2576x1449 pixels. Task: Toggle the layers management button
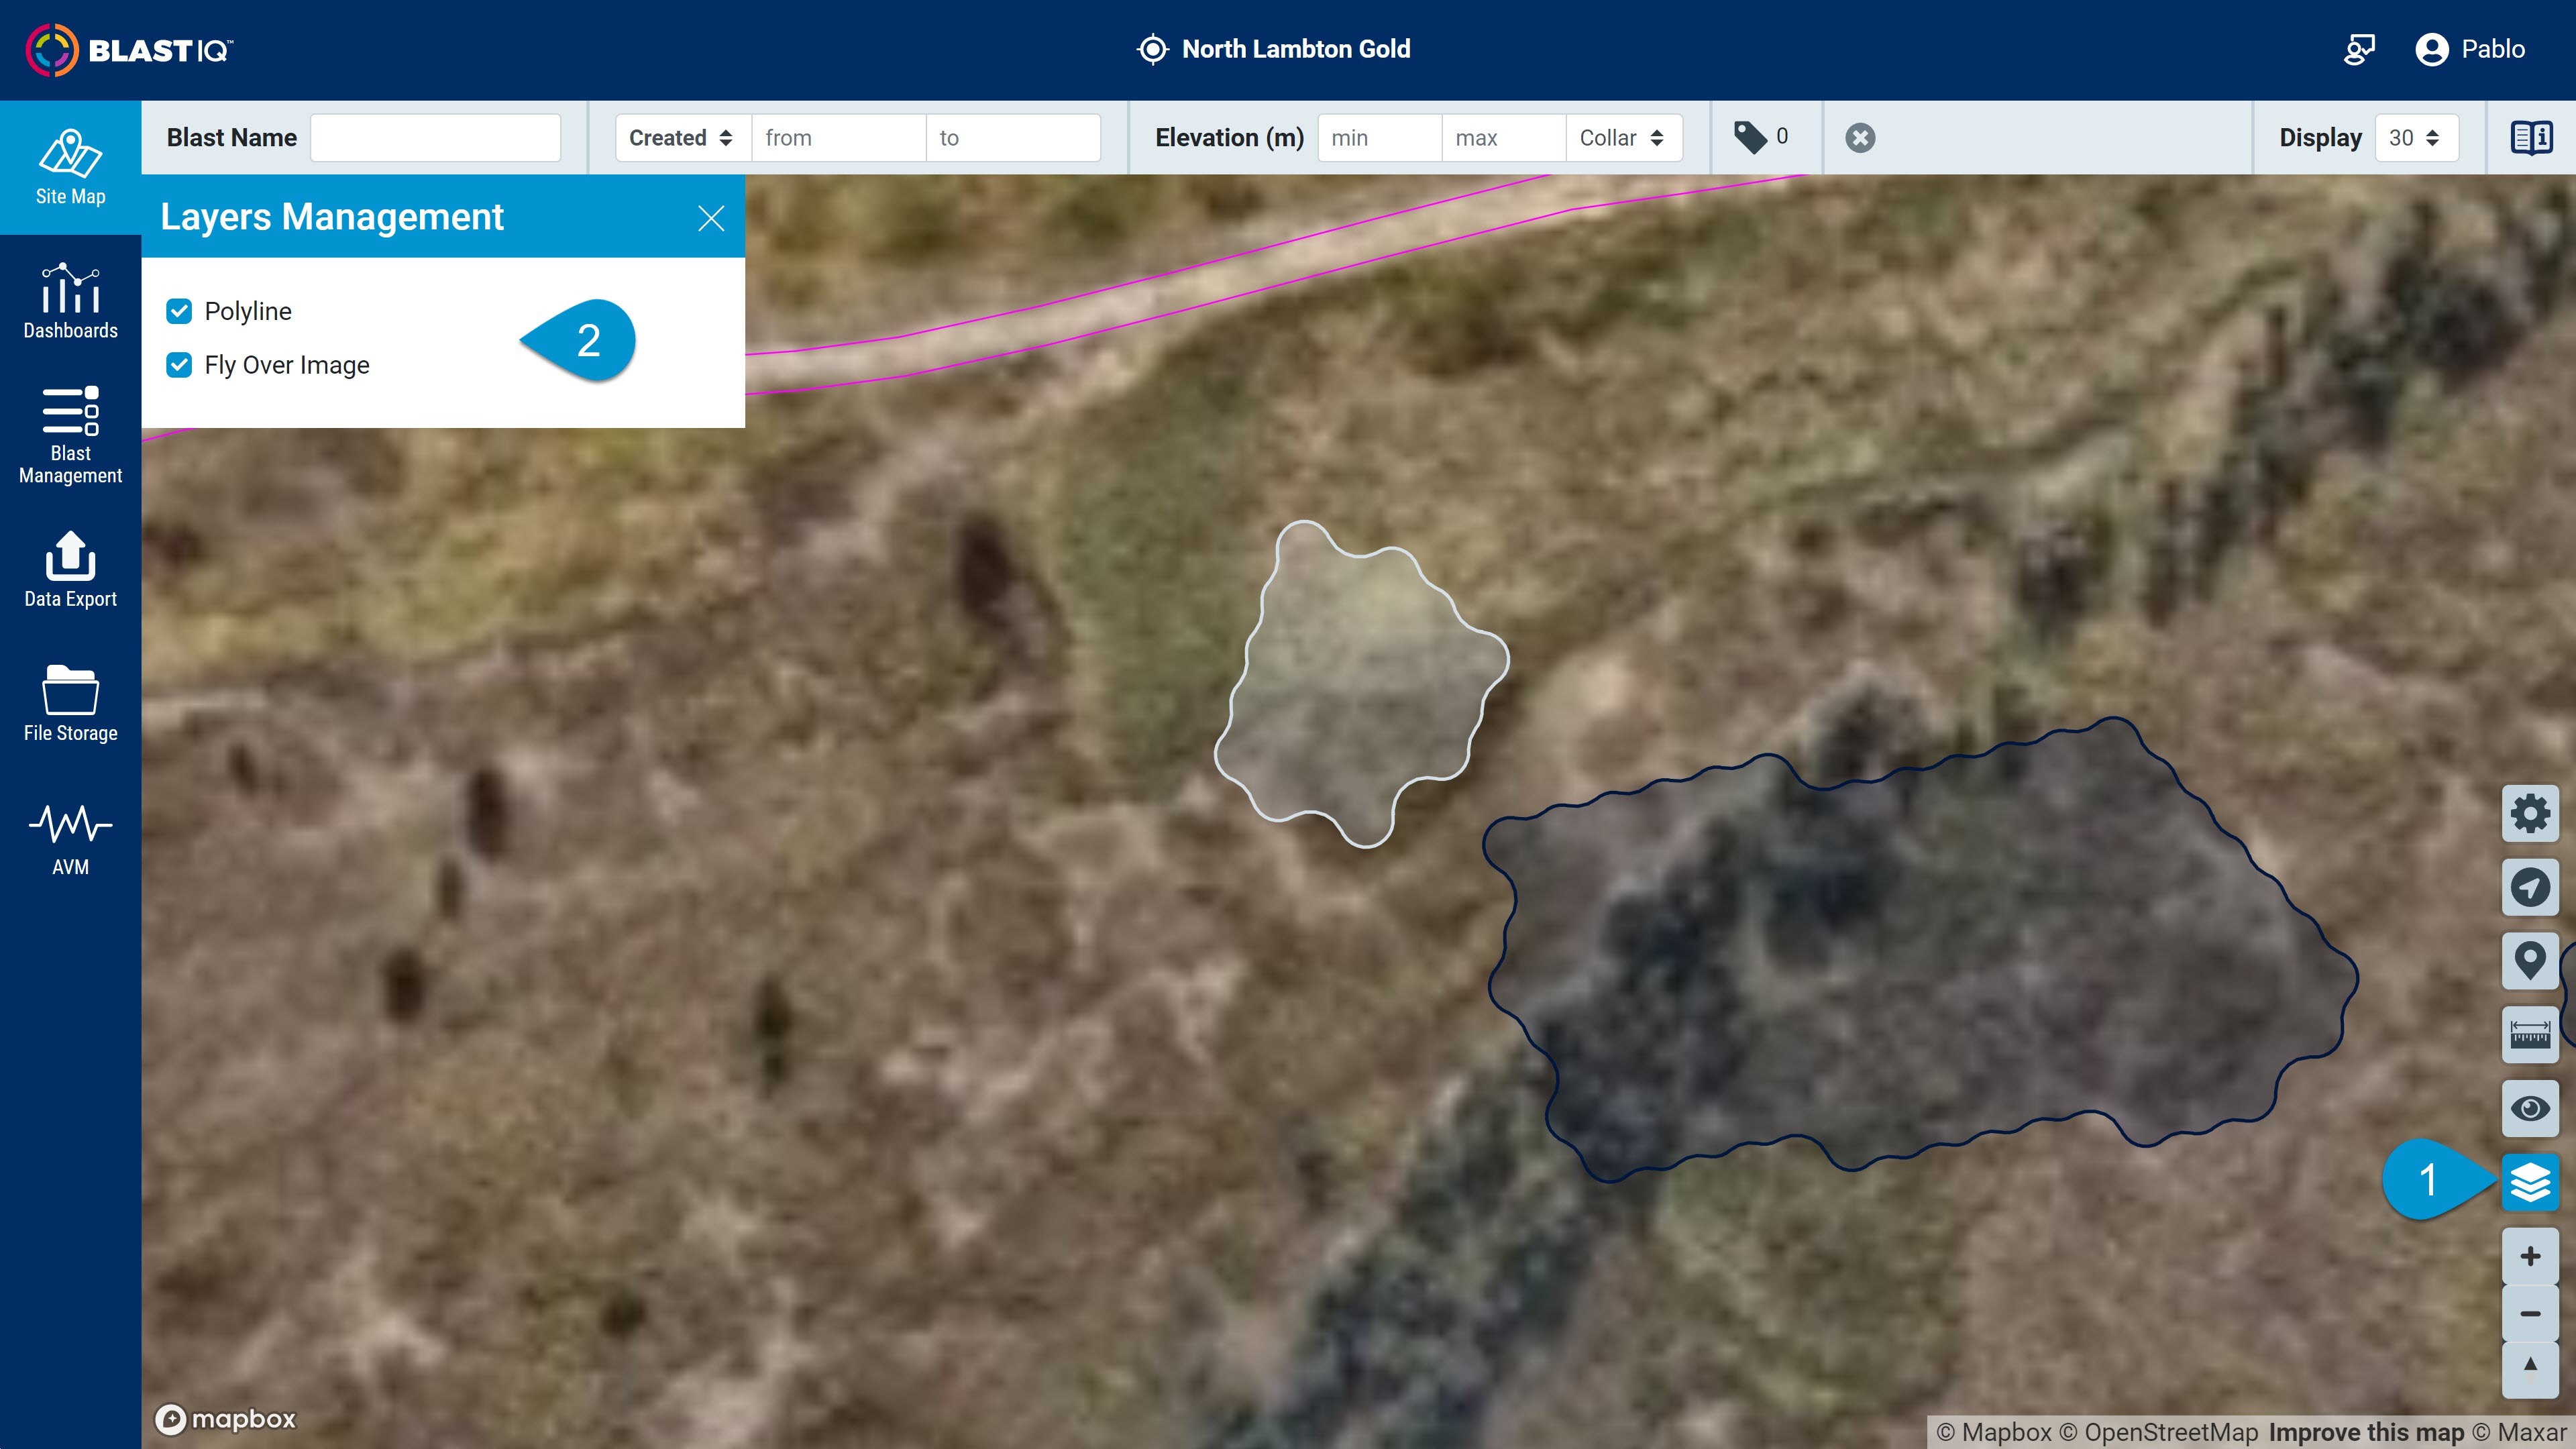point(2530,1183)
